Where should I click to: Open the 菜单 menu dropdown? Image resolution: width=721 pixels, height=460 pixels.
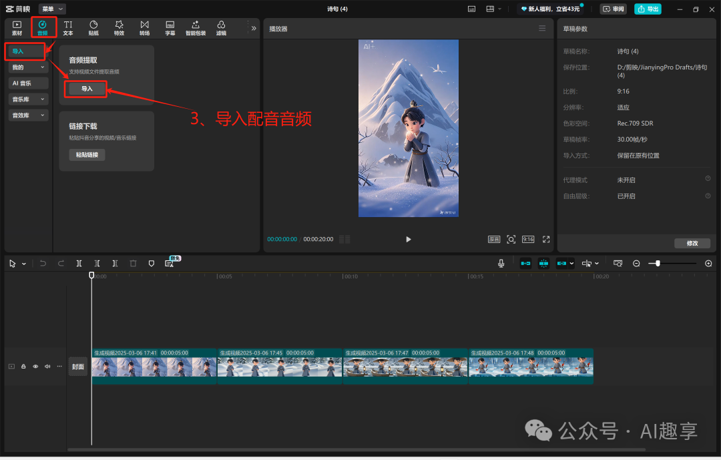tap(53, 9)
